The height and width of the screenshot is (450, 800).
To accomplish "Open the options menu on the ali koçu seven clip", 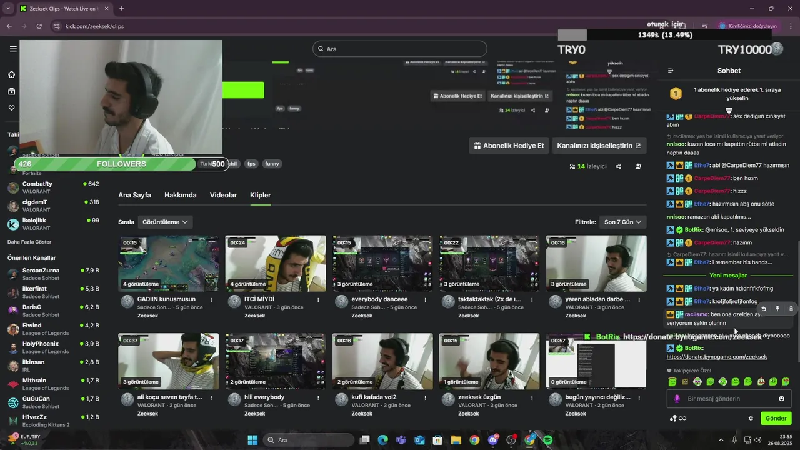I will (x=211, y=397).
